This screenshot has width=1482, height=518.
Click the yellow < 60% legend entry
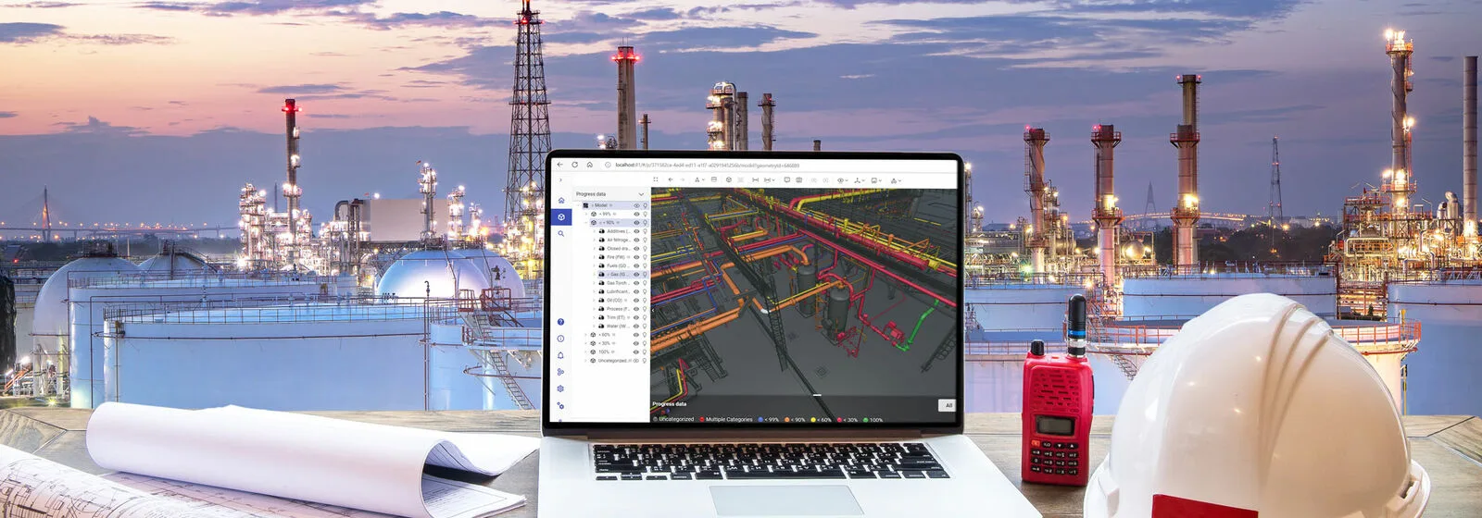822,419
